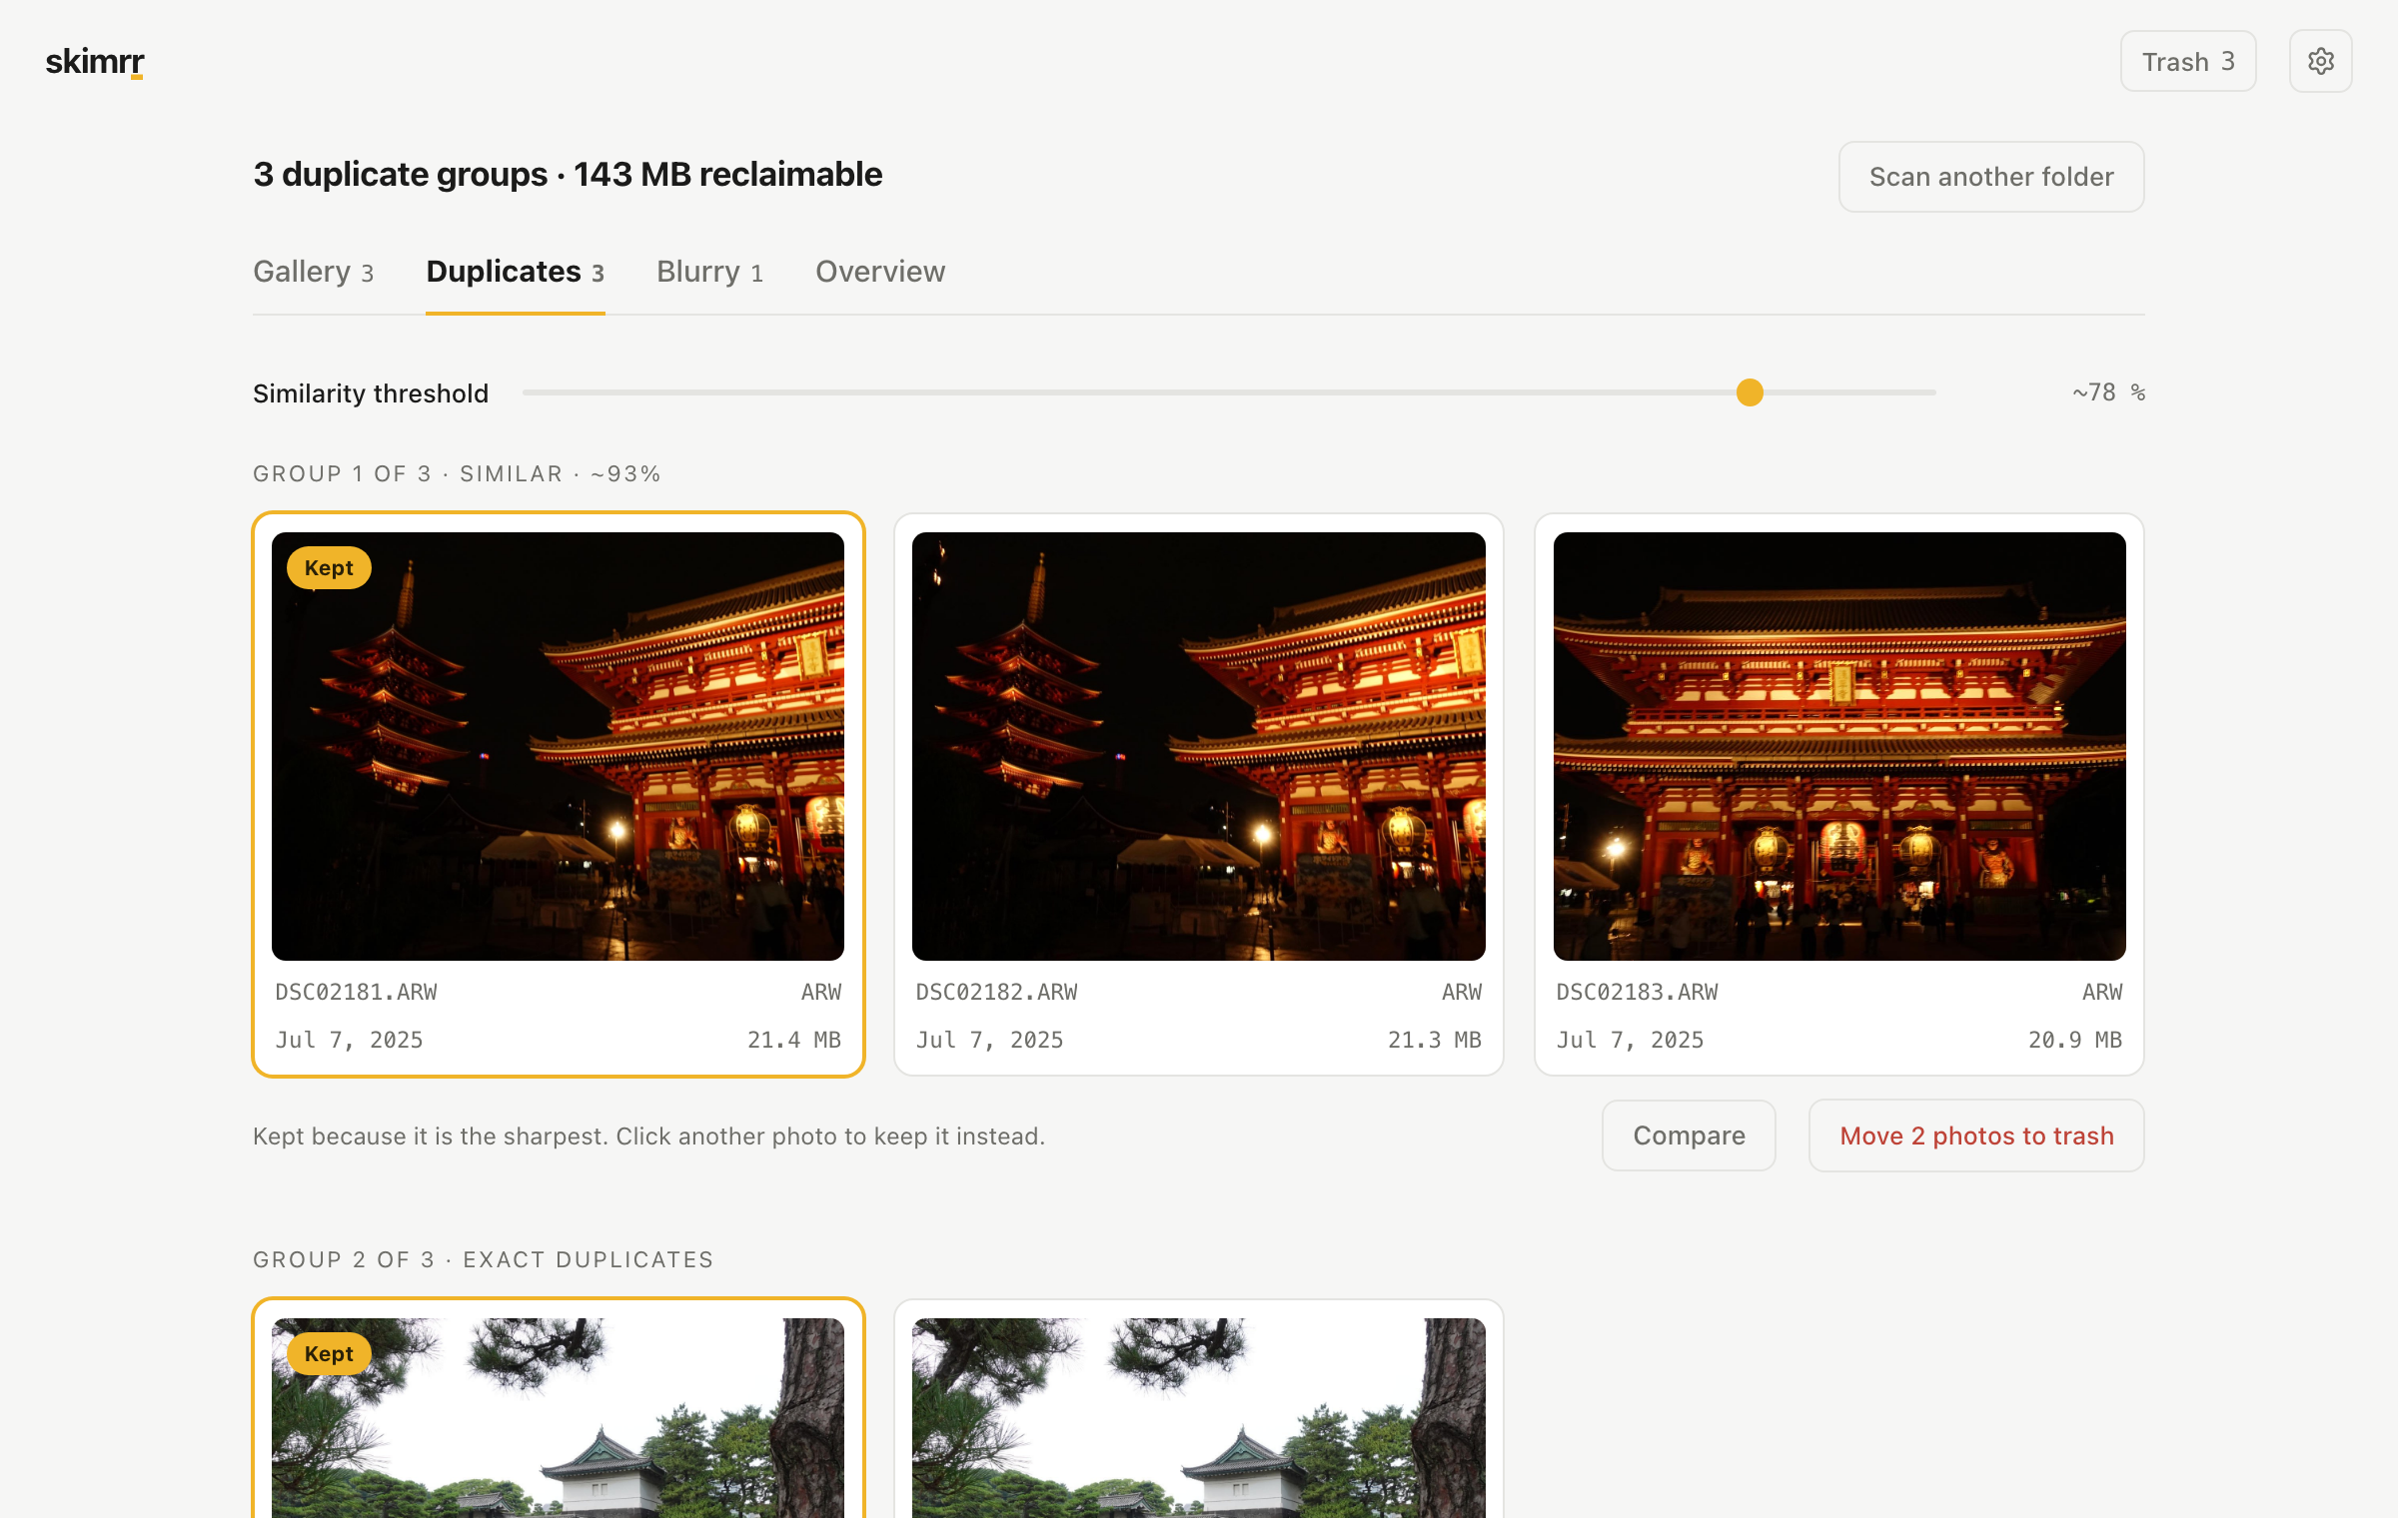Click the filename DSC02181.ARW
Viewport: 2398px width, 1518px height.
pyautogui.click(x=356, y=993)
